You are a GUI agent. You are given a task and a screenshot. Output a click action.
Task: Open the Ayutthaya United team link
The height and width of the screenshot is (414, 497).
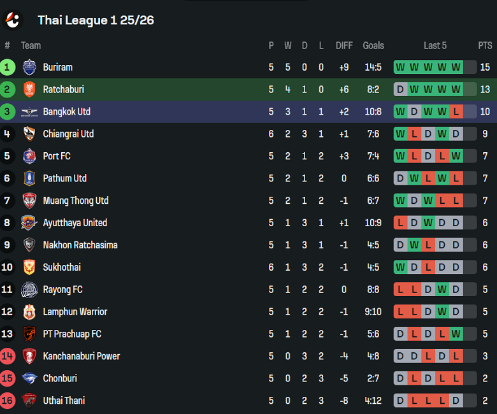click(75, 223)
